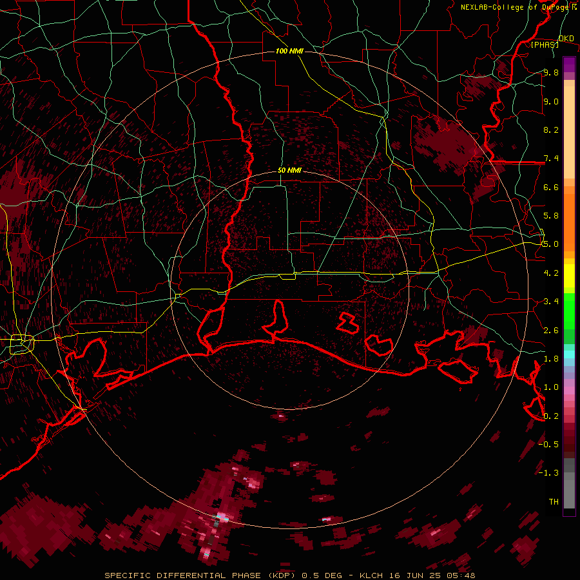The width and height of the screenshot is (580, 580).
Task: Click the '16 JUN 25' date text
Action: click(414, 575)
